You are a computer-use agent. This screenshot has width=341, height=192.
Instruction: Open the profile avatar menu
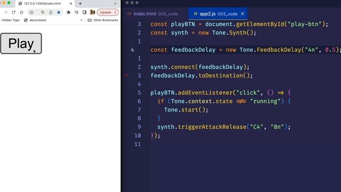coord(92,12)
